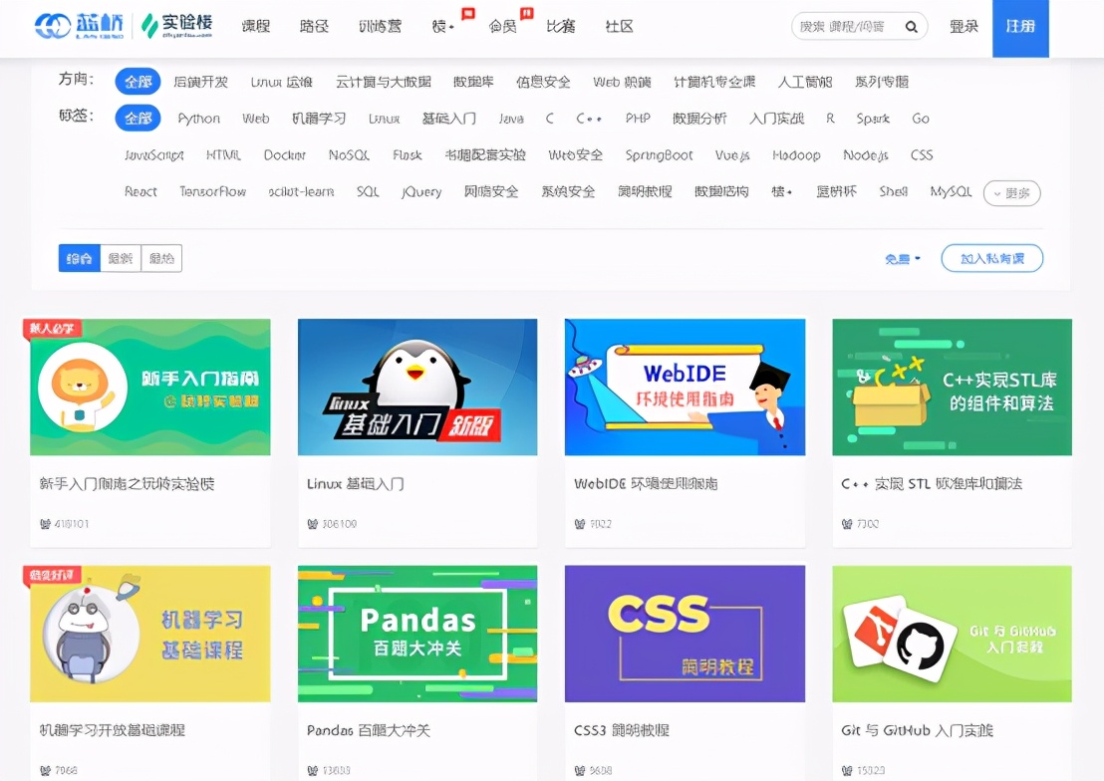
Task: Select the 最热 sort option
Action: click(161, 257)
